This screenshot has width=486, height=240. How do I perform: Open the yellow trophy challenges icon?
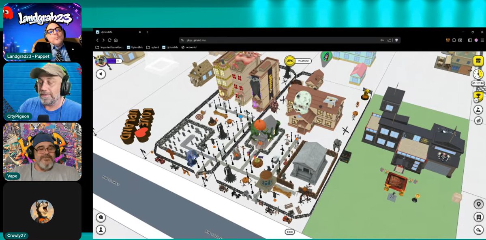[478, 97]
